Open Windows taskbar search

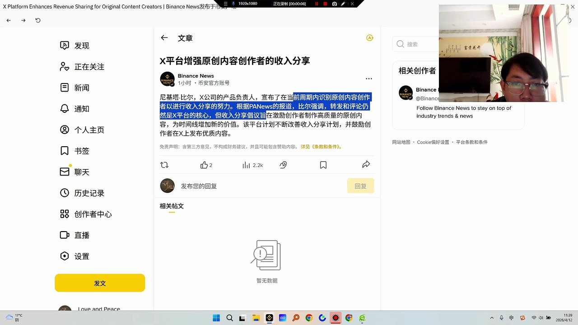229,318
